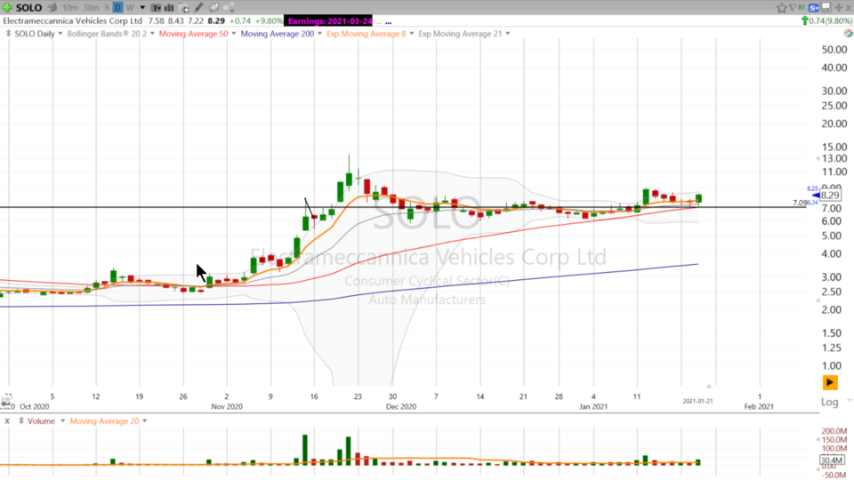
Task: Click the SOLO ticker symbol field
Action: (x=28, y=8)
